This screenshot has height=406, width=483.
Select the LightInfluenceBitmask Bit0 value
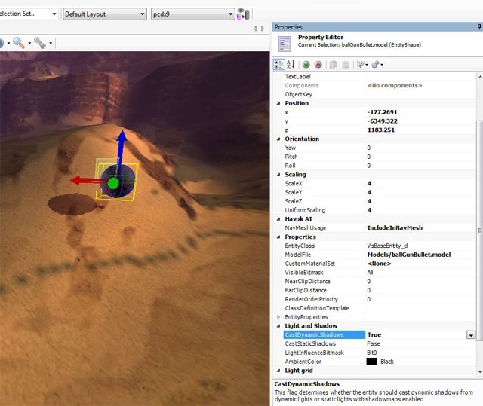coord(372,353)
